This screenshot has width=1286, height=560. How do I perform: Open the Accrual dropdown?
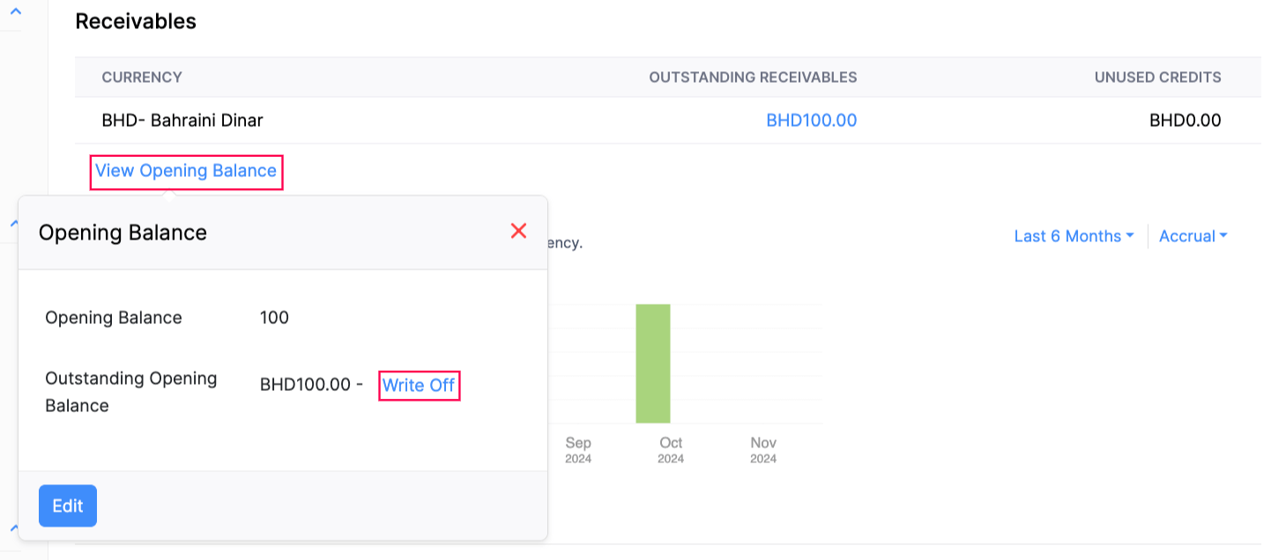coord(1193,236)
